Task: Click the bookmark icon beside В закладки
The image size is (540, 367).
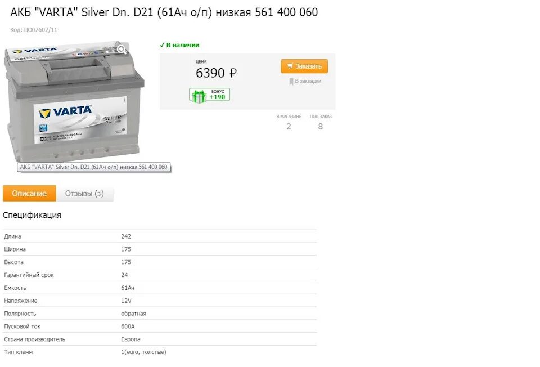Action: (291, 81)
